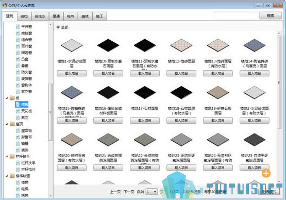
Task: Go to next page via 下一页
Action: (x=129, y=192)
